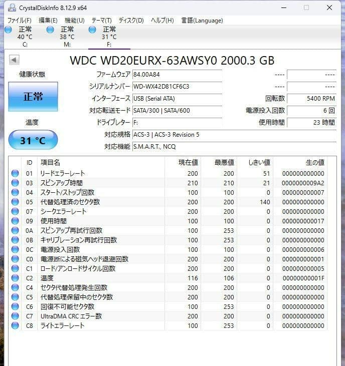Viewport: 345px width, 366px height.
Task: Click the features field S.M.A.R.T., NCQ
Action: (235, 147)
